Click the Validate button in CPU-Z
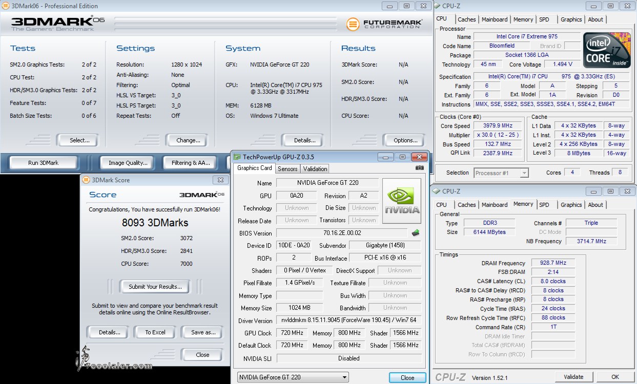This screenshot has height=384, width=637. (x=573, y=377)
